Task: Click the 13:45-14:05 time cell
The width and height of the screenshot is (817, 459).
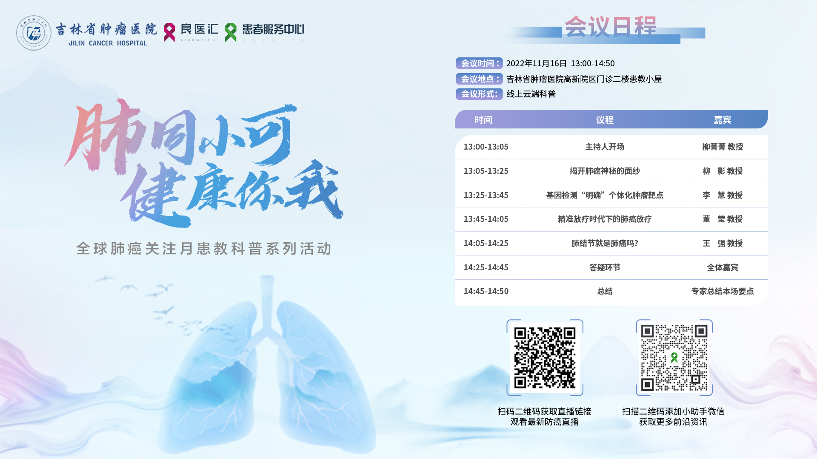Action: tap(486, 219)
